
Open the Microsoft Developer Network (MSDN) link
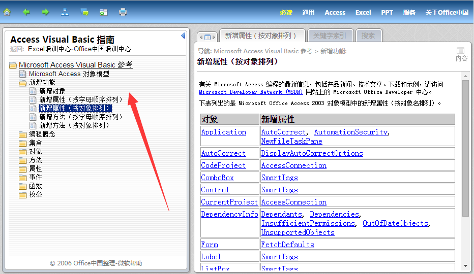pyautogui.click(x=251, y=92)
